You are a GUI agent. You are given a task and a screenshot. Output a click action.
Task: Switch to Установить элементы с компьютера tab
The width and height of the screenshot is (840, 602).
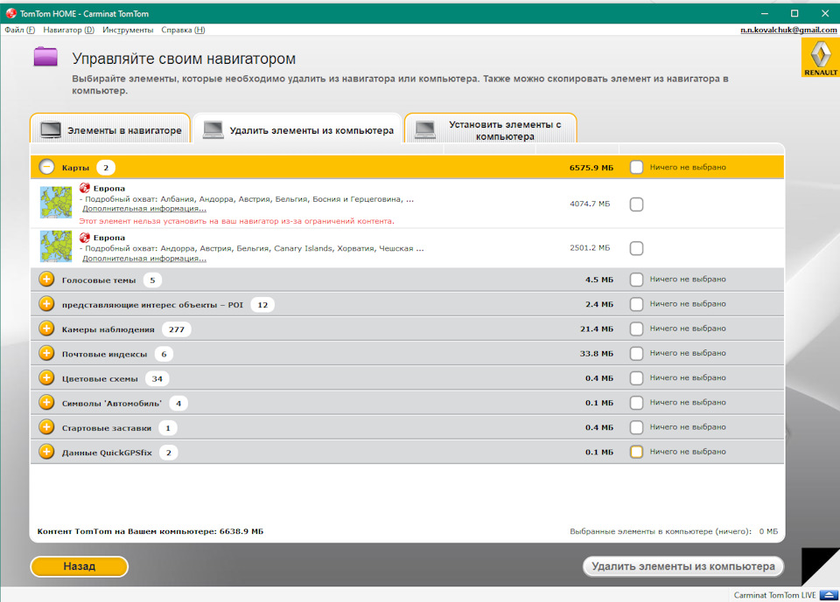tap(491, 129)
